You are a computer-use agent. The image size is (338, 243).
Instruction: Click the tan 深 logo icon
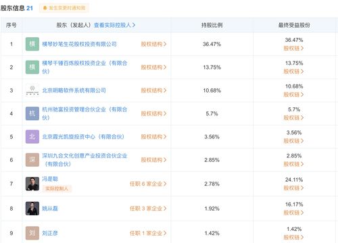pos(32,160)
